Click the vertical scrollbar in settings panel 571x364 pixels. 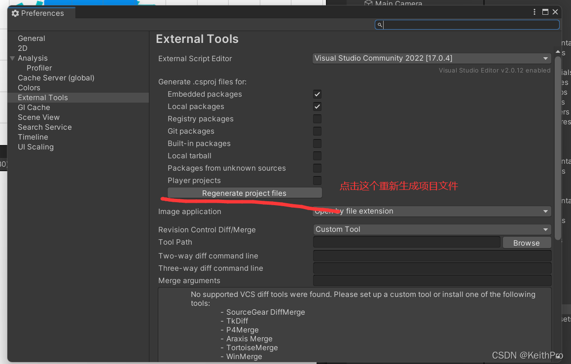[x=558, y=148]
